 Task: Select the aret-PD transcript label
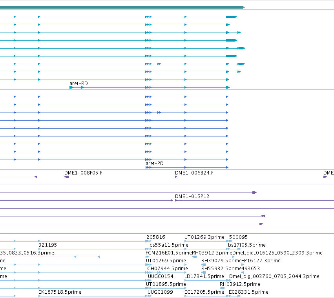click(155, 164)
